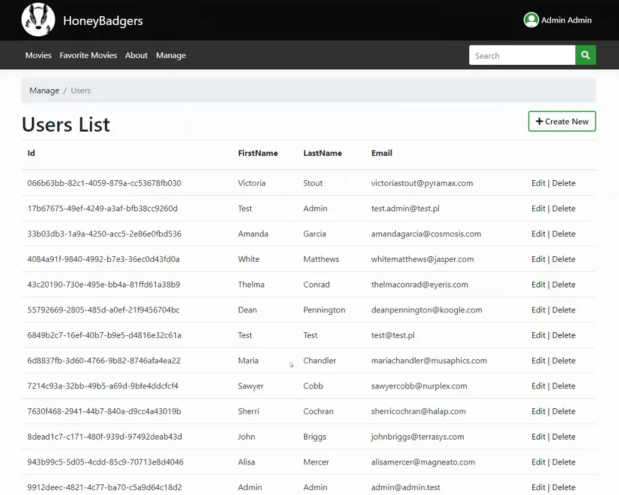Focus the Search input field
The width and height of the screenshot is (619, 495).
[x=522, y=55]
